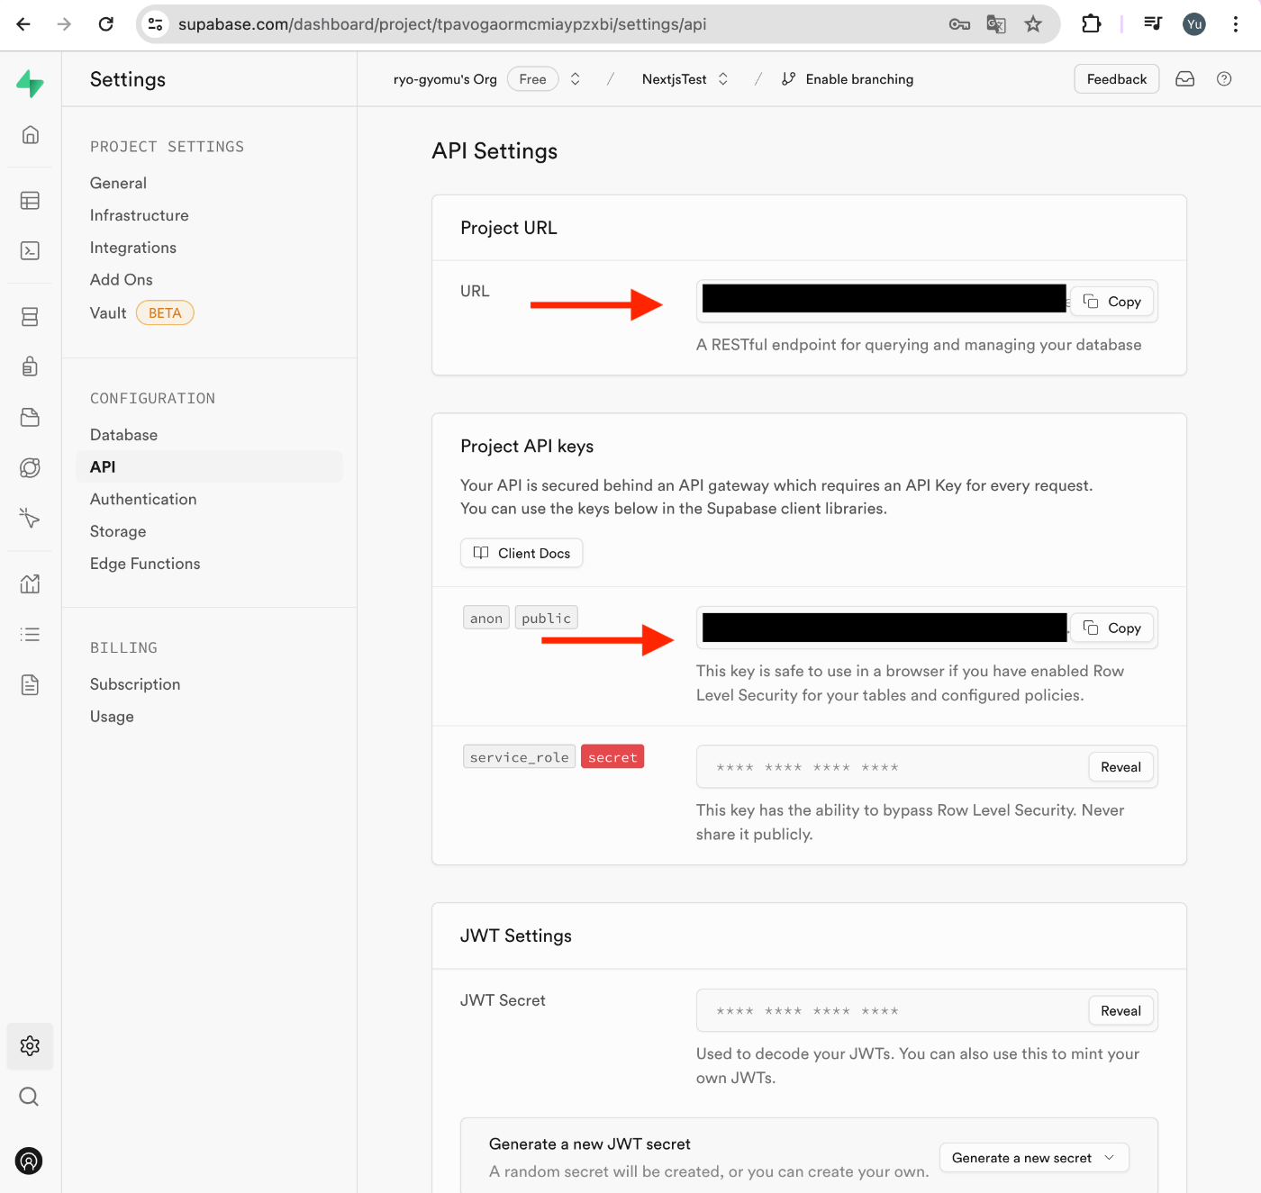
Task: Open the Edge Functions globe icon
Action: (x=30, y=467)
